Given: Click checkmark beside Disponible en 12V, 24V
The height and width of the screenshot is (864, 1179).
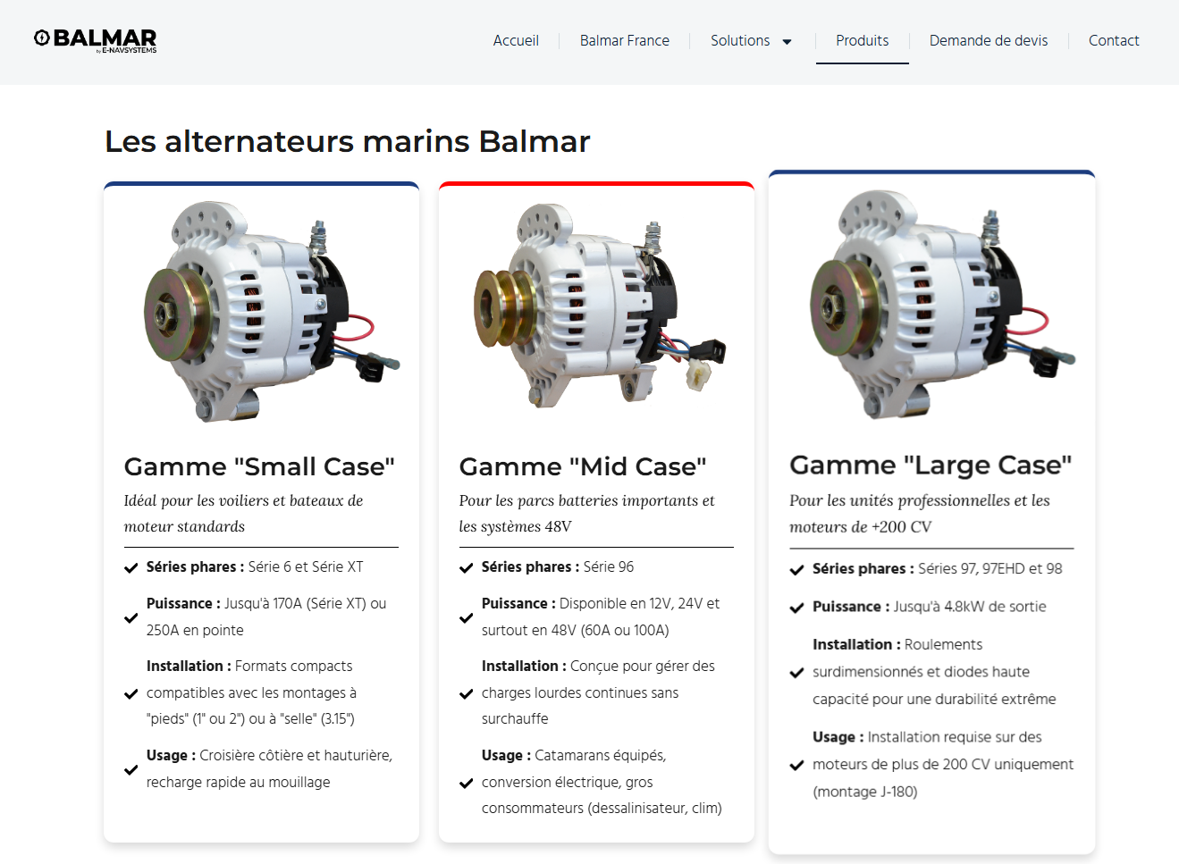Looking at the screenshot, I should [466, 617].
